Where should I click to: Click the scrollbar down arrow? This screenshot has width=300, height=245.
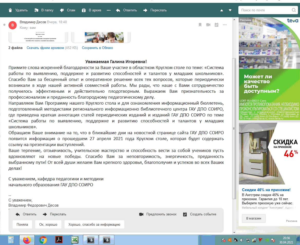pyautogui.click(x=234, y=232)
